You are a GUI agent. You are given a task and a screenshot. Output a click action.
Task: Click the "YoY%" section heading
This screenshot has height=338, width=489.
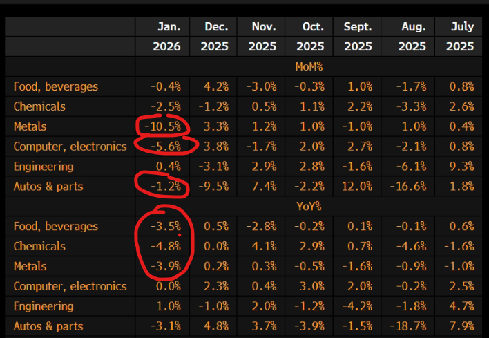point(309,206)
